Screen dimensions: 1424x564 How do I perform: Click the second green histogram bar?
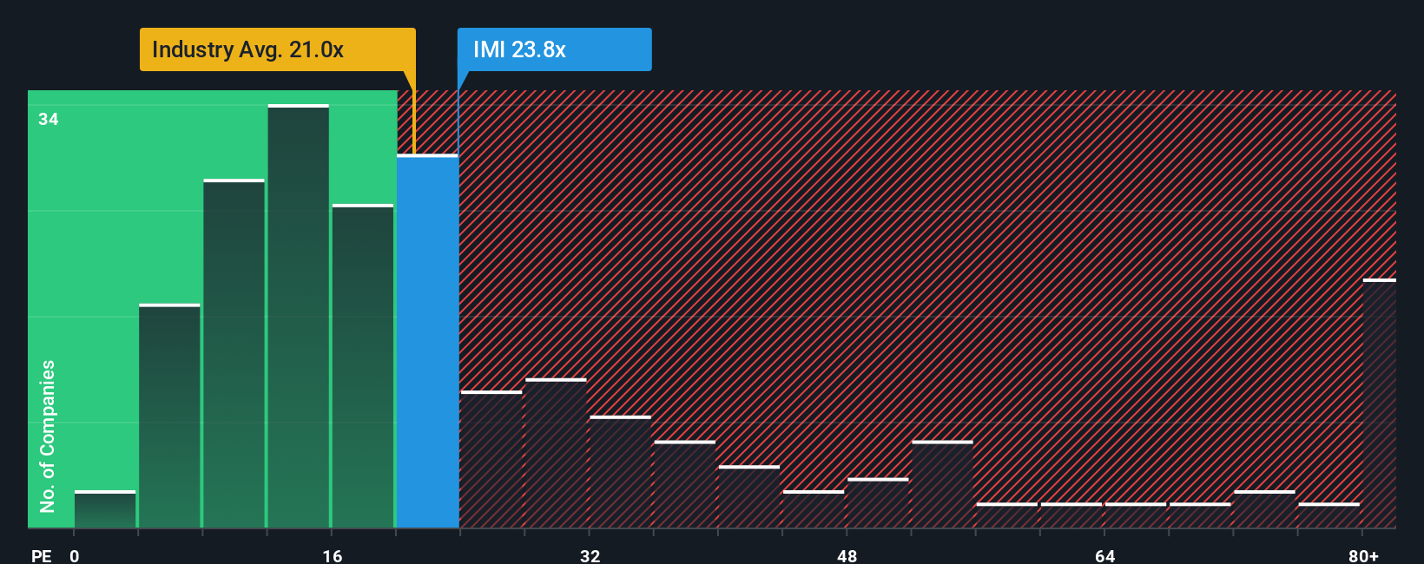click(x=169, y=416)
